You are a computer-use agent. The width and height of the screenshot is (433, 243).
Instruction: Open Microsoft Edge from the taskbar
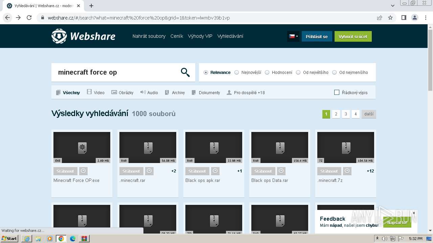tap(73, 239)
